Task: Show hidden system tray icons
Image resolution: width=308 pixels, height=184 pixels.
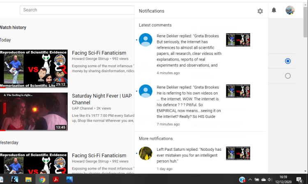Action: click(x=250, y=179)
